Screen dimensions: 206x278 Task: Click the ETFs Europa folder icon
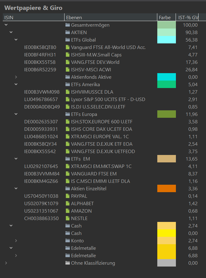(x=67, y=114)
